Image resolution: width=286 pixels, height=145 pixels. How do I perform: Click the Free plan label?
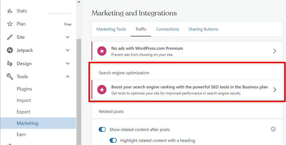pos(68,24)
